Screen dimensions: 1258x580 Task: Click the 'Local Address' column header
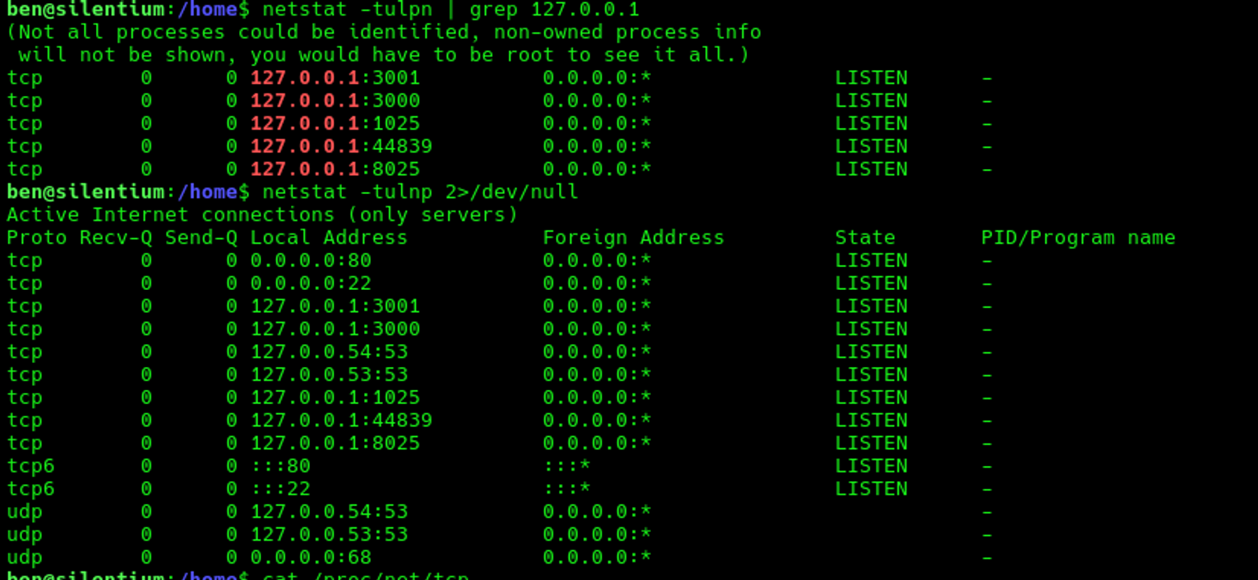tap(329, 237)
